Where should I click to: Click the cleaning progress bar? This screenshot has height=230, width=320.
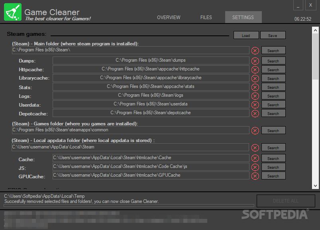[x=129, y=206]
